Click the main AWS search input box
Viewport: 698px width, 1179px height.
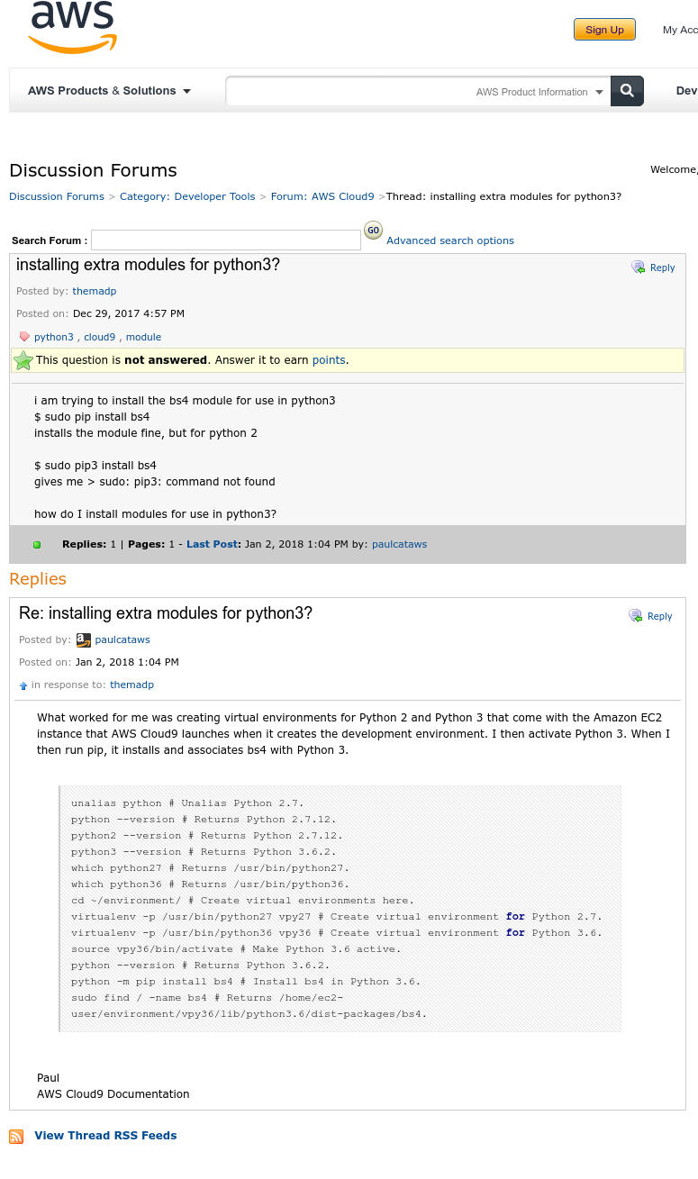tap(349, 91)
